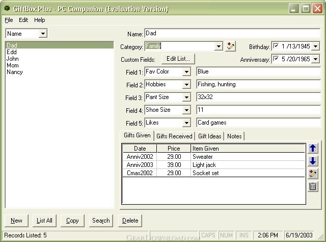The width and height of the screenshot is (326, 242).
Task: Click the Edit List button
Action: point(178,59)
